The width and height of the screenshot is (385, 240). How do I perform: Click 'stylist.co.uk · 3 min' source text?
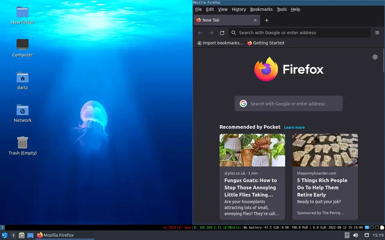(x=241, y=173)
